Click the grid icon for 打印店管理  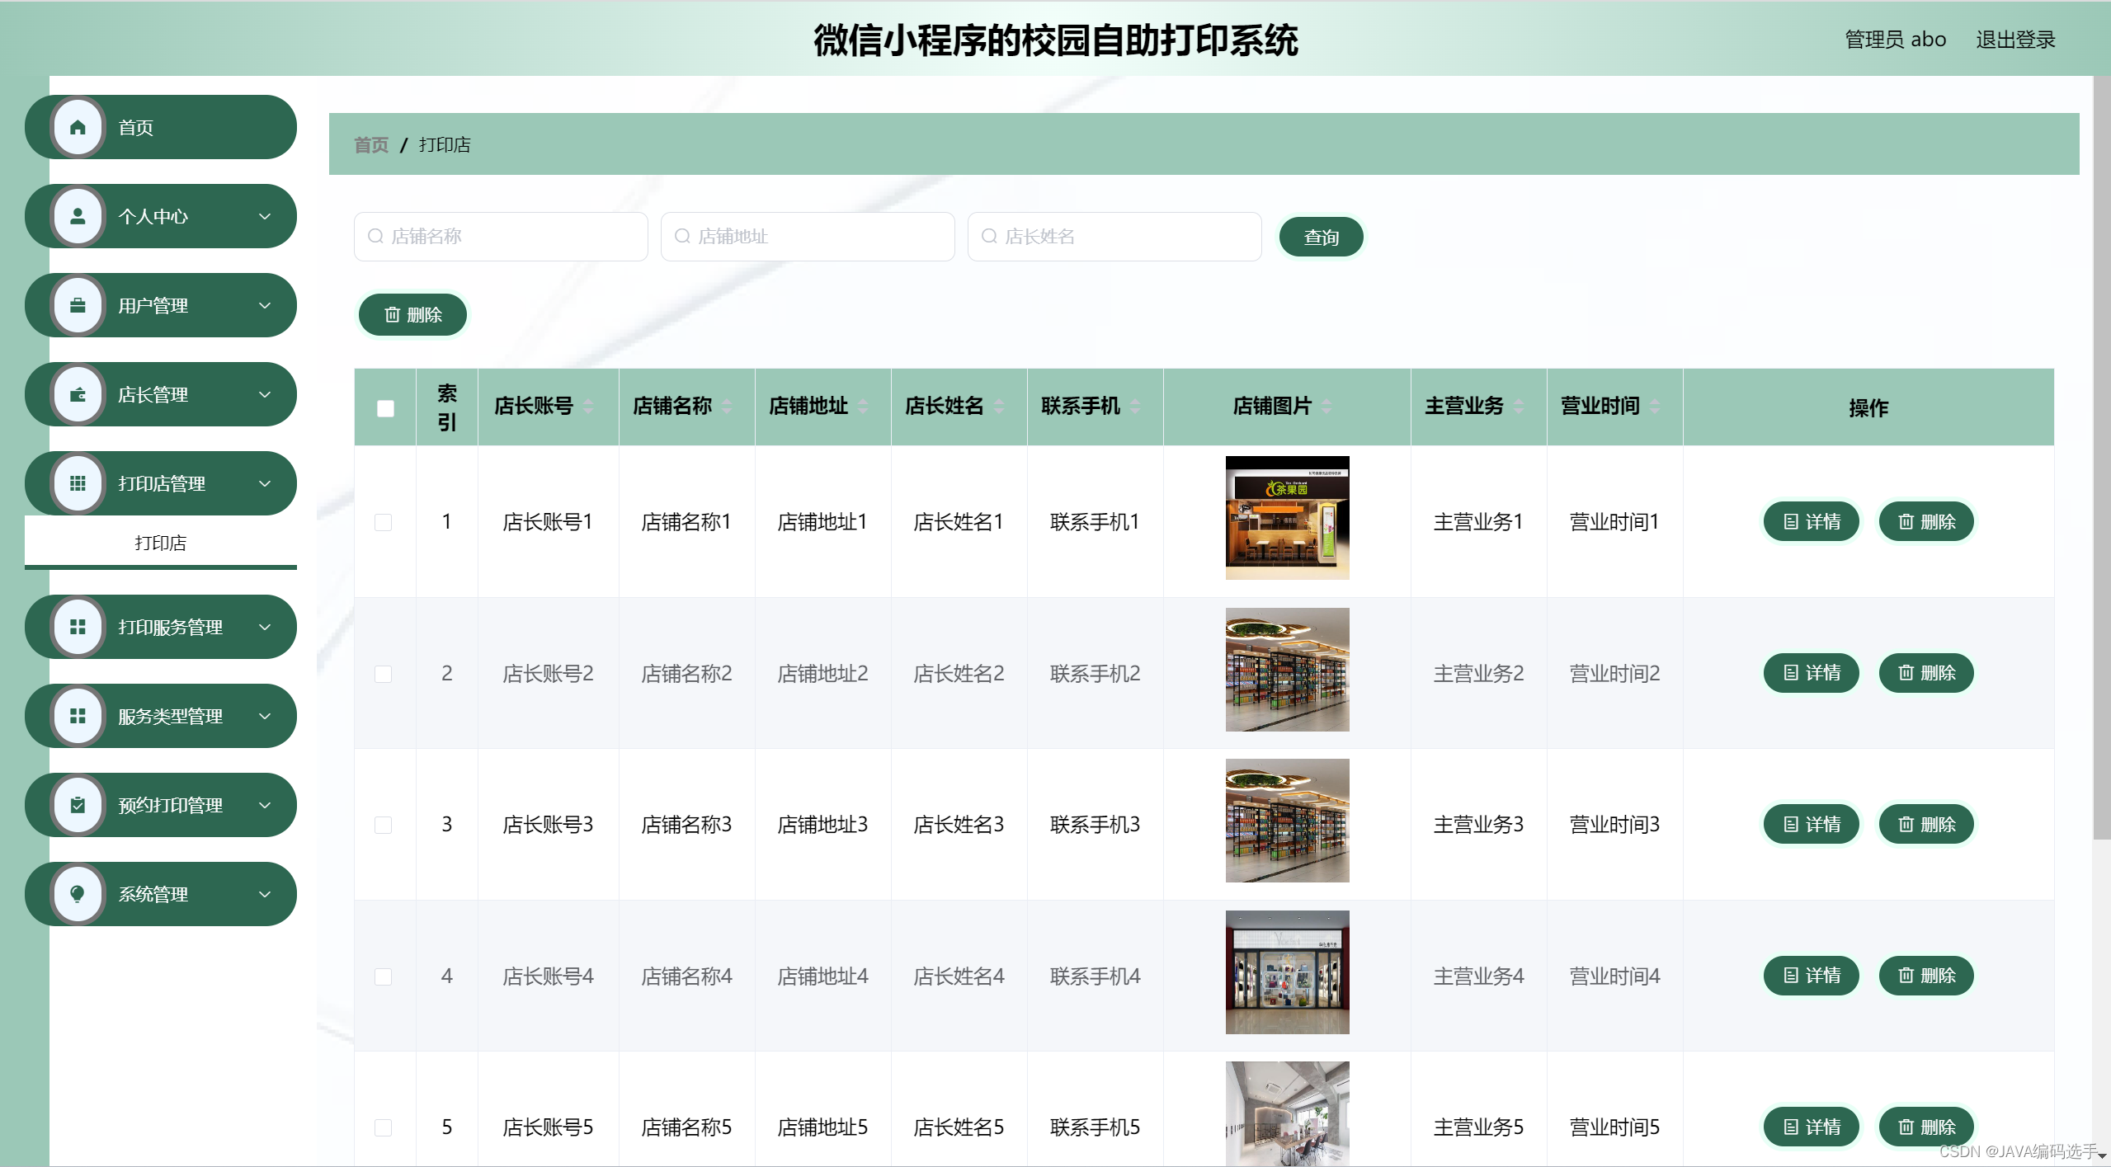(78, 483)
